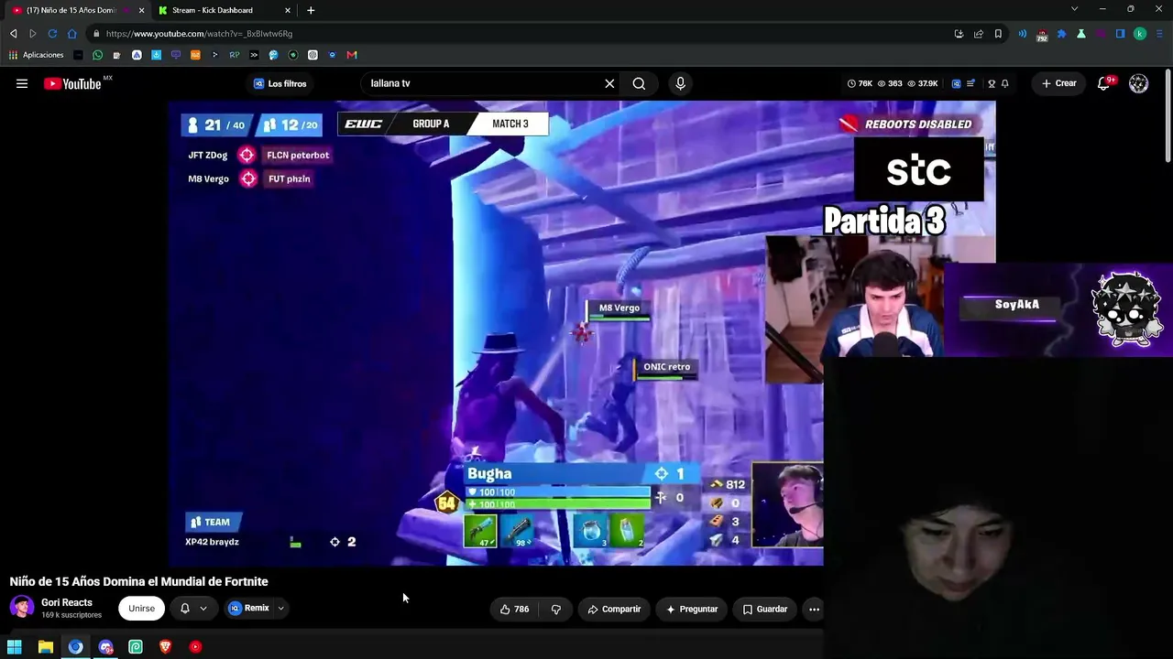Dislike the video
Viewport: 1173px width, 659px height.
pyautogui.click(x=555, y=609)
